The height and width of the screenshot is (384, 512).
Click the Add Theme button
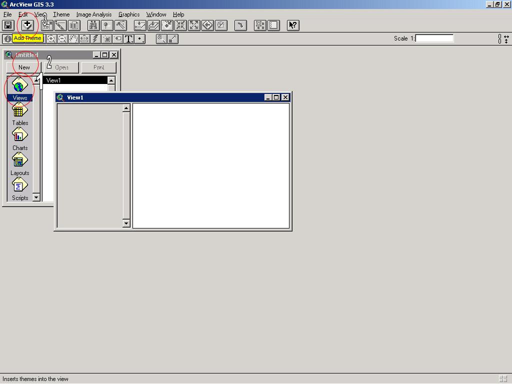click(28, 25)
